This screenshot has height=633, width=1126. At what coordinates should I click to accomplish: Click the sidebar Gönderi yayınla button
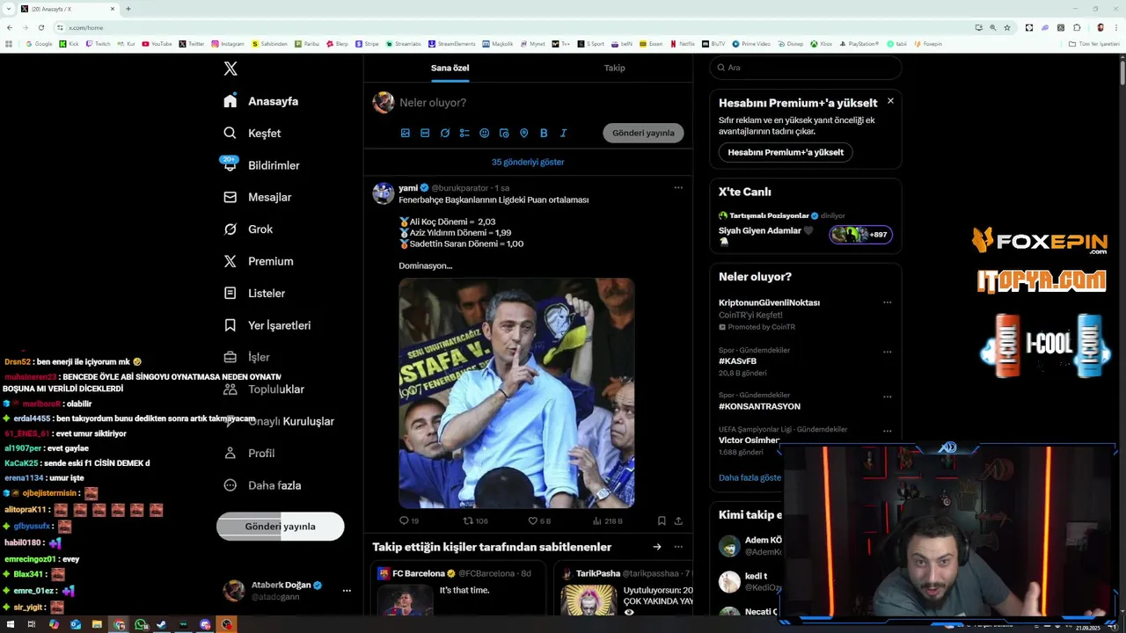[x=280, y=527]
